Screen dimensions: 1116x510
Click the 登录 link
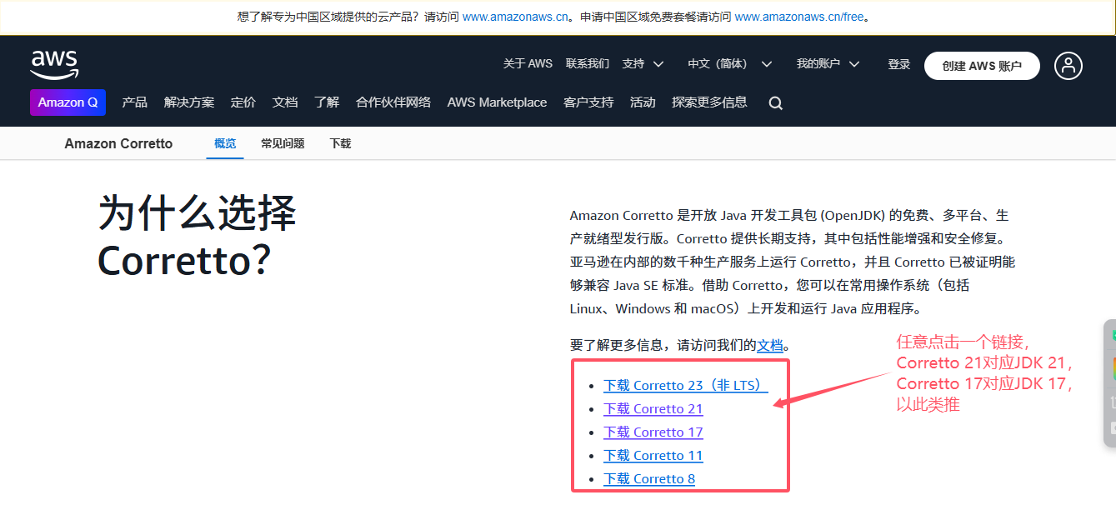click(x=899, y=64)
